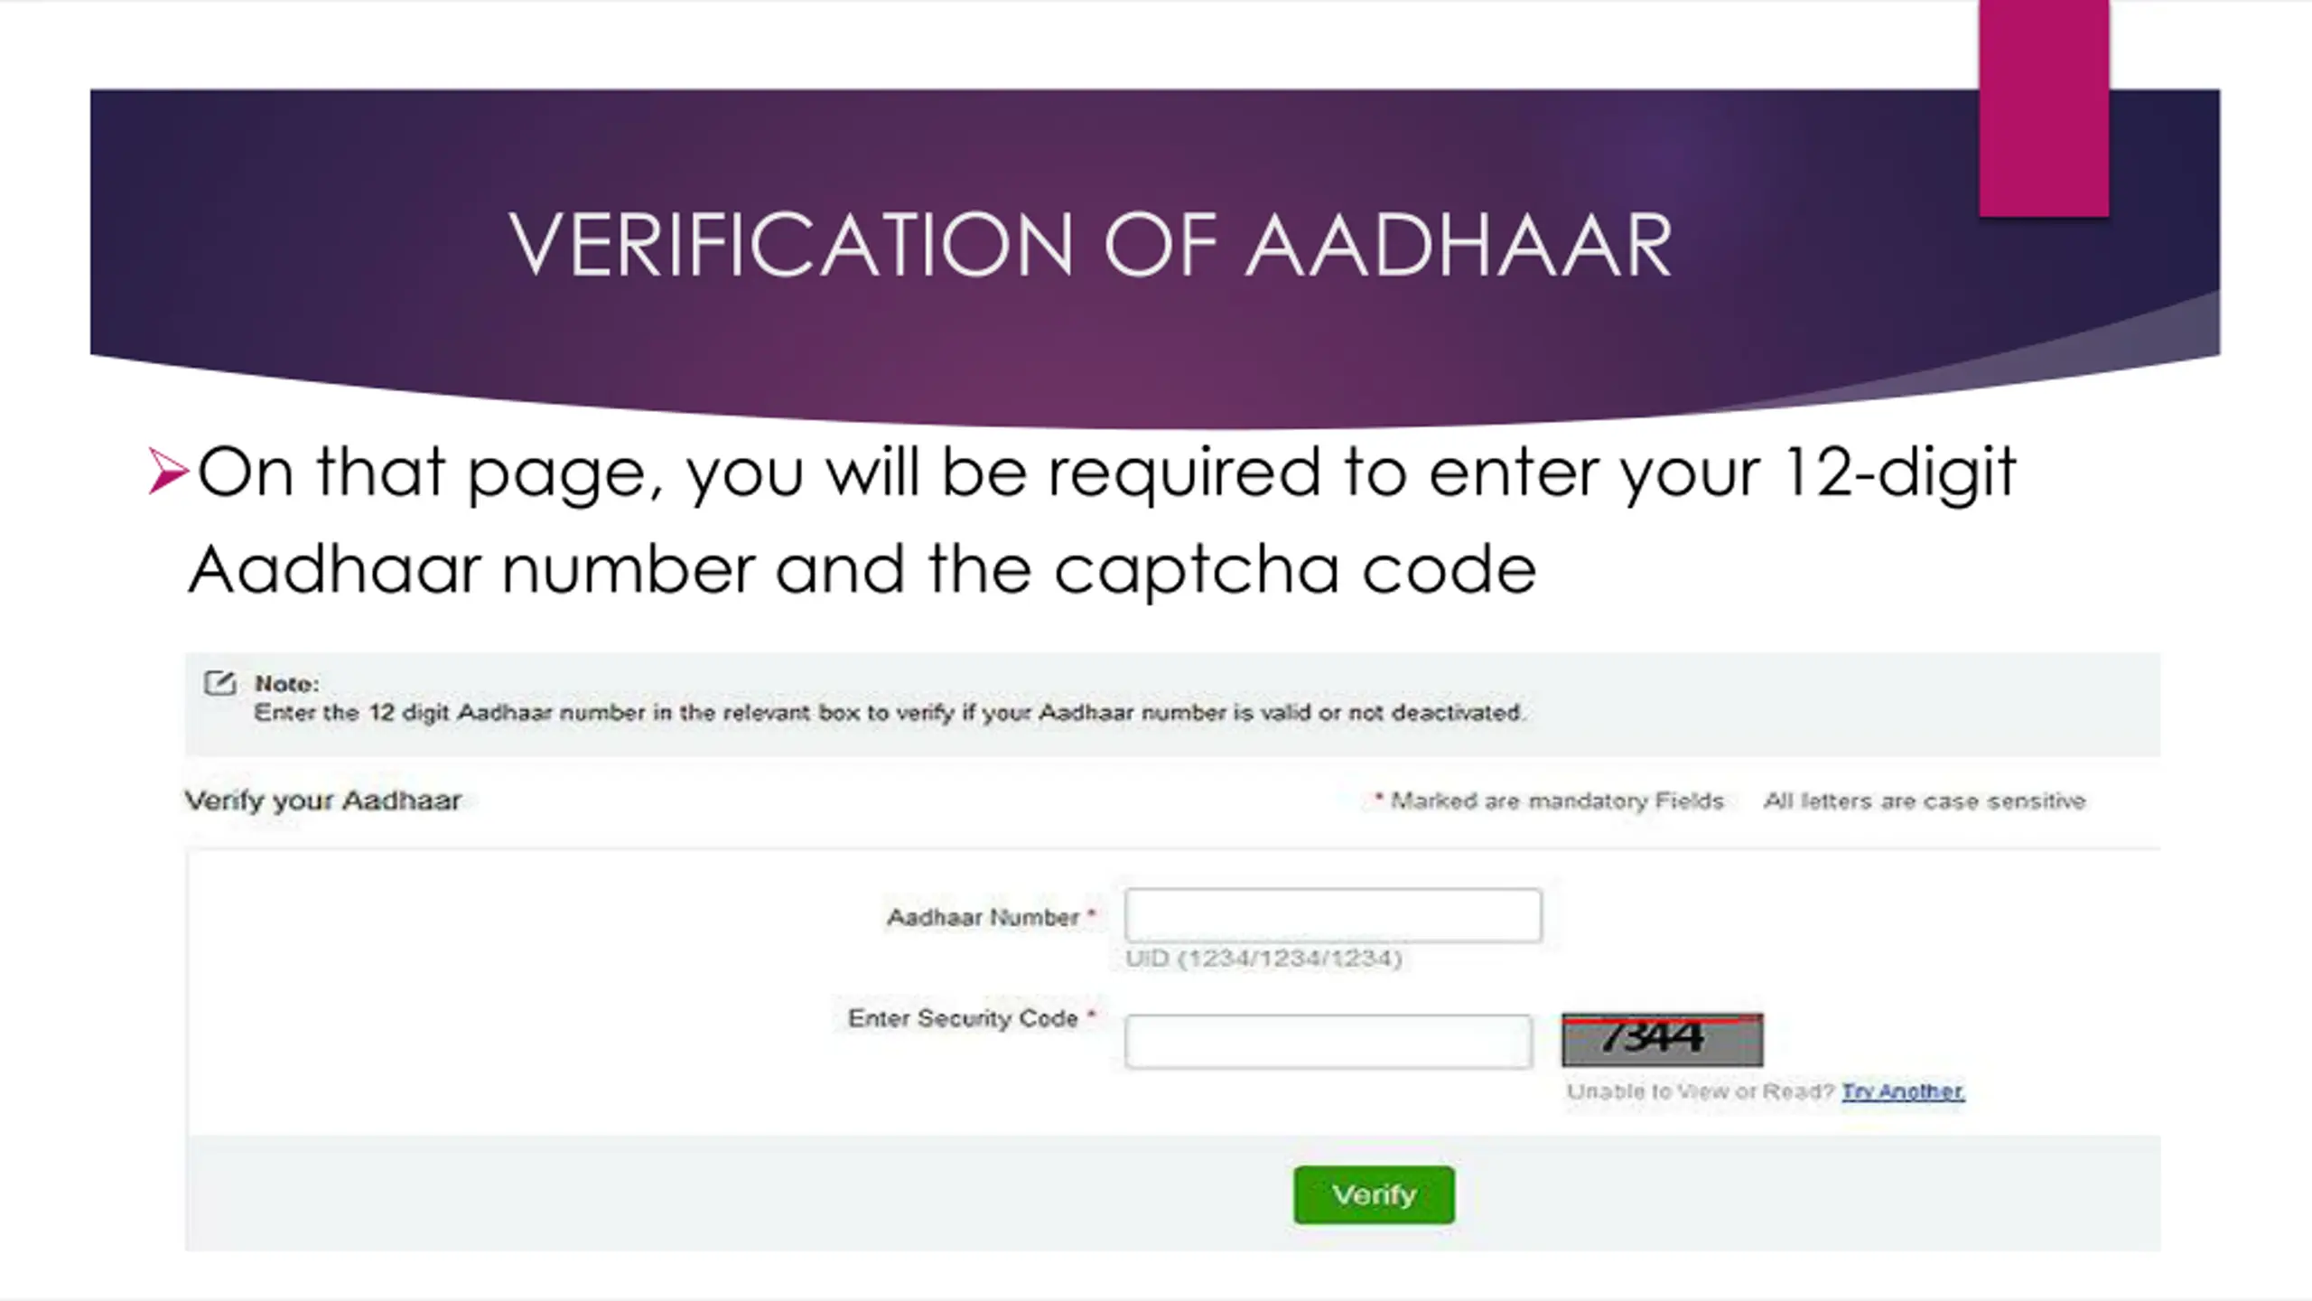Viewport: 2312px width, 1301px height.
Task: Click the UID (1234/1234/1234) hint text
Action: click(1263, 959)
